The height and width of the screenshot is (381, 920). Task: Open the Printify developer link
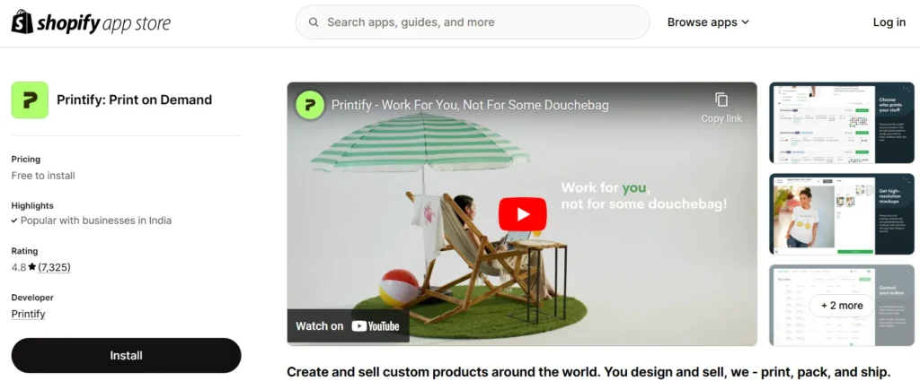[28, 314]
